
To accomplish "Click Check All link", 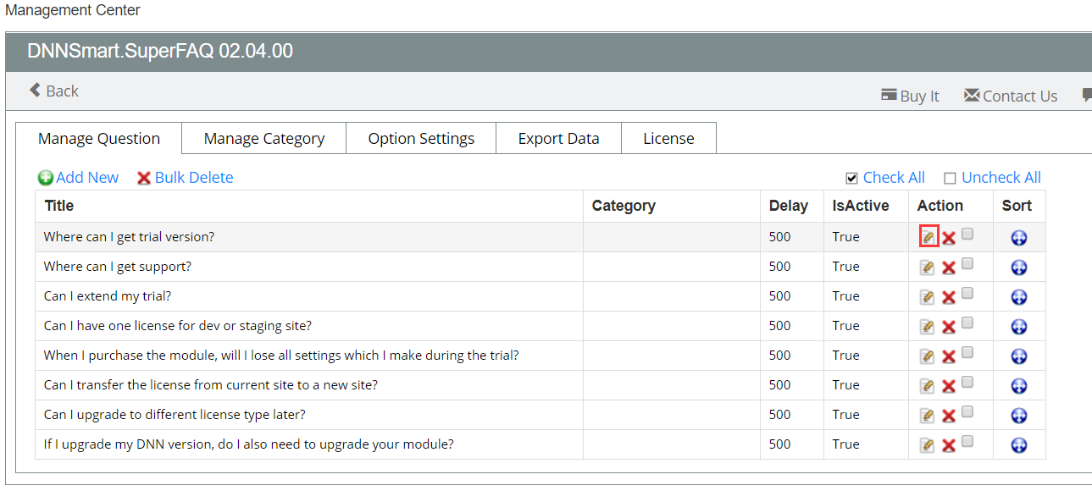I will pyautogui.click(x=894, y=178).
